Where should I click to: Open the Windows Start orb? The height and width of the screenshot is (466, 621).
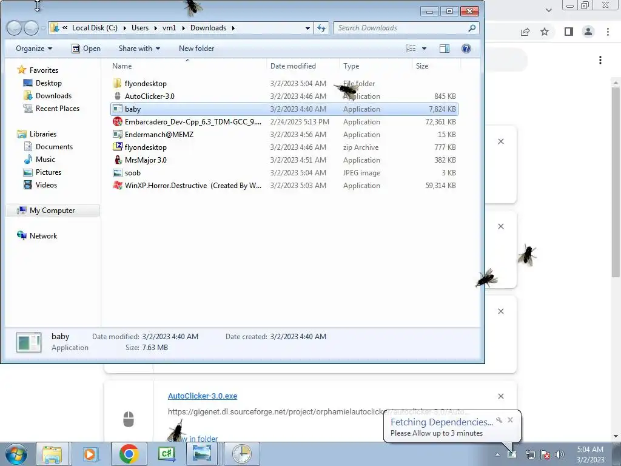(x=16, y=454)
